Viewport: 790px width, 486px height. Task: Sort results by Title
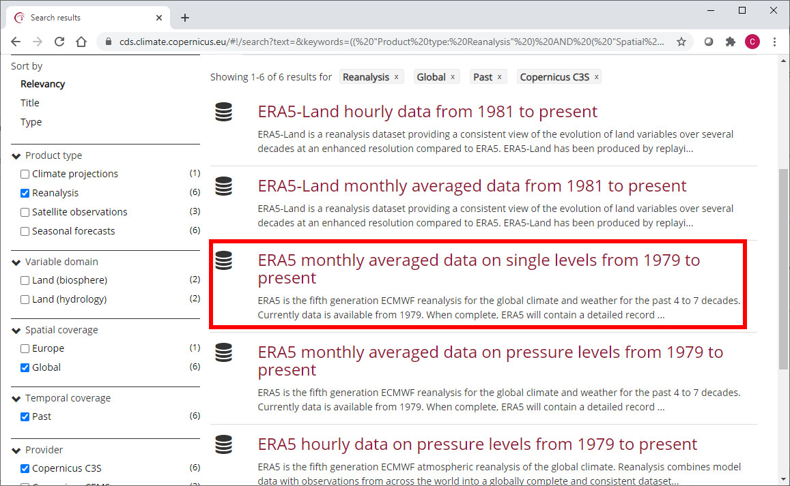tap(30, 103)
